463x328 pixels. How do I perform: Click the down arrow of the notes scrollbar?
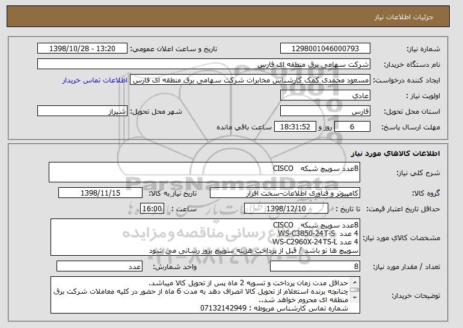tap(355, 298)
